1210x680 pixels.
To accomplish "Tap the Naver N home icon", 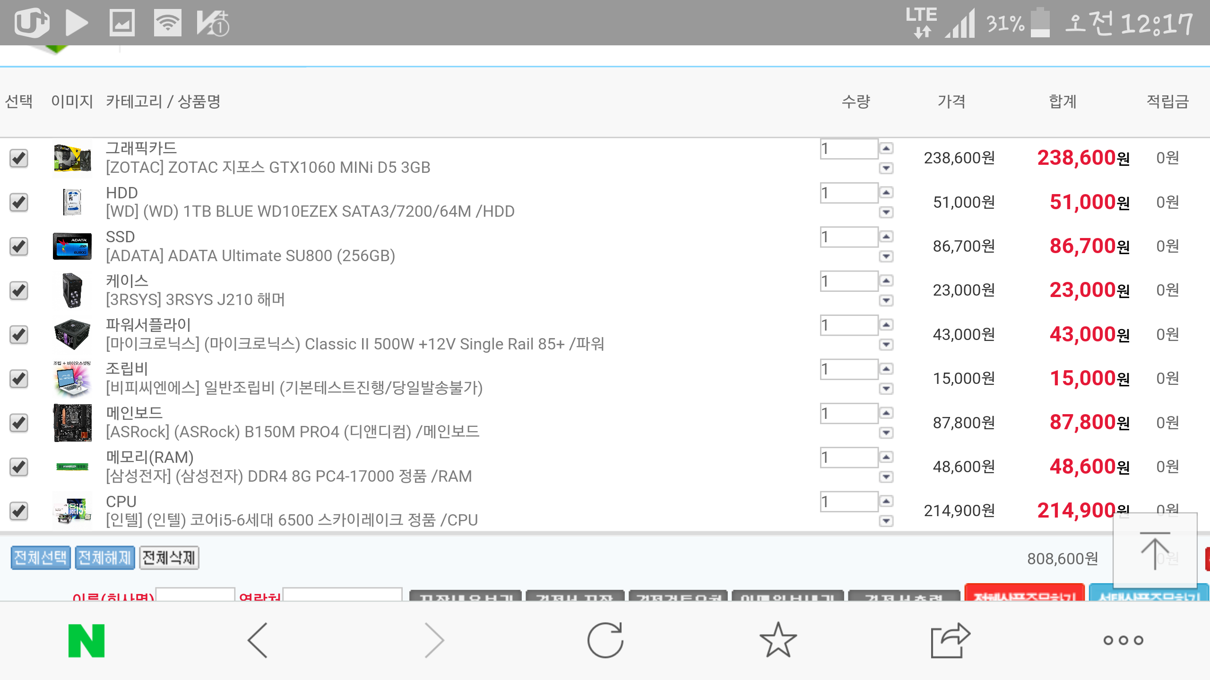I will point(86,640).
